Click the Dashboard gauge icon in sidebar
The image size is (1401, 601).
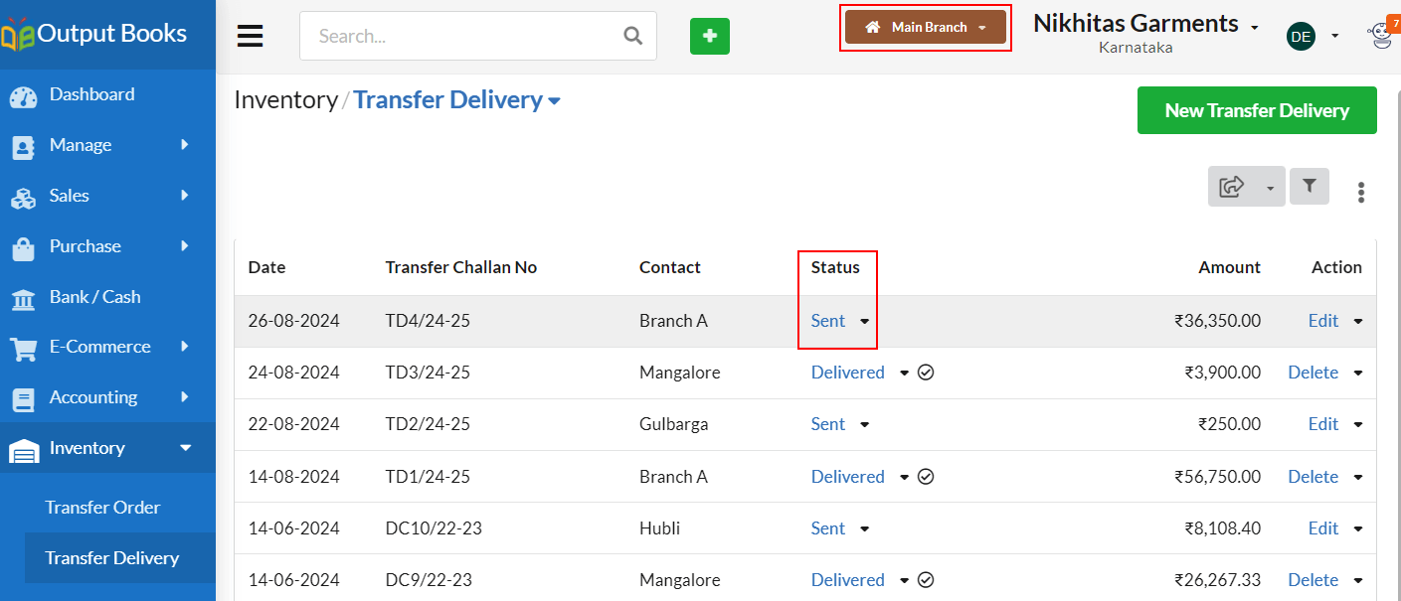tap(23, 96)
